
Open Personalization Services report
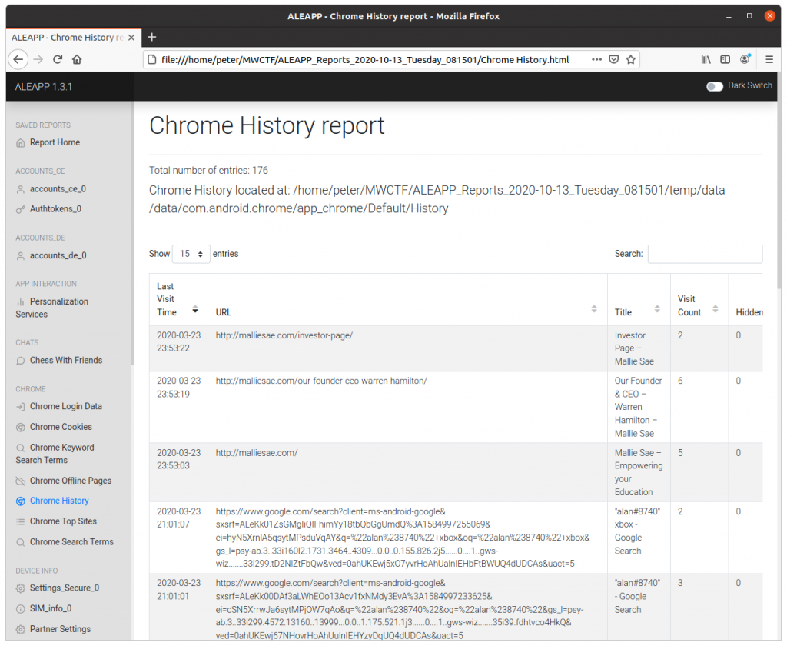pos(52,308)
